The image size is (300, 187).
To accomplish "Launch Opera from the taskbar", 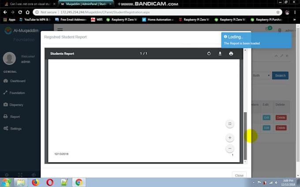I will point(50,183).
